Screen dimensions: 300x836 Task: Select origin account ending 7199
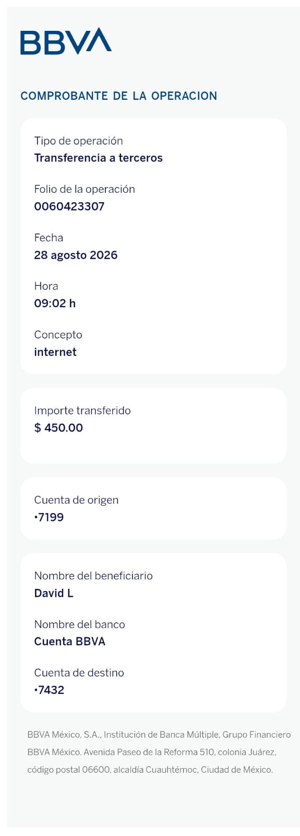click(x=49, y=517)
